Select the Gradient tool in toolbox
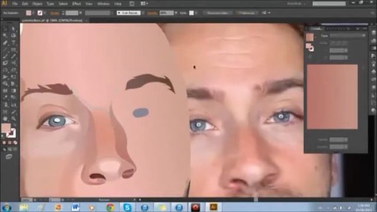The height and width of the screenshot is (212, 377). [14, 91]
